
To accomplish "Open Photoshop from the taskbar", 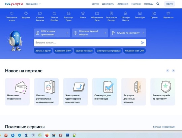I will [67, 135].
